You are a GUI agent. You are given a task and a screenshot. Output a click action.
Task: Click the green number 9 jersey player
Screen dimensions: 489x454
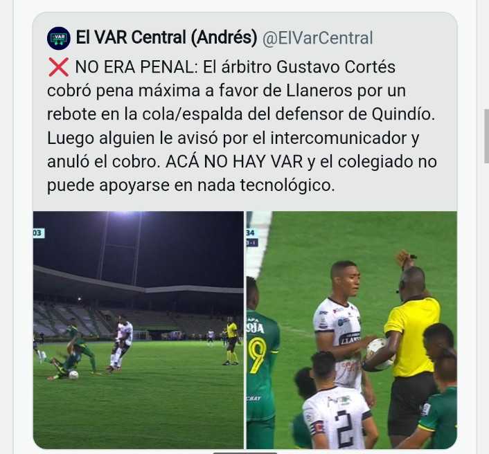(260, 361)
